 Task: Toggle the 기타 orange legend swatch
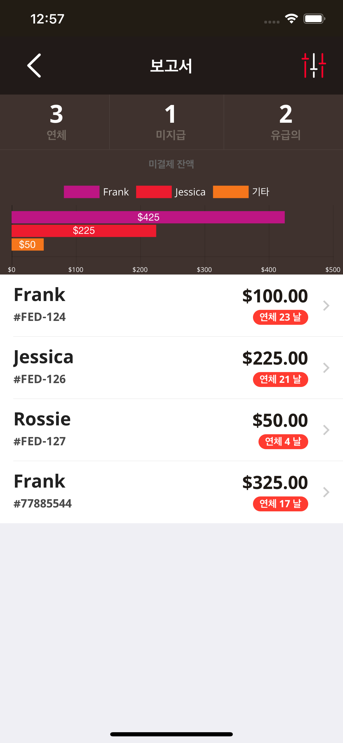[x=231, y=192]
